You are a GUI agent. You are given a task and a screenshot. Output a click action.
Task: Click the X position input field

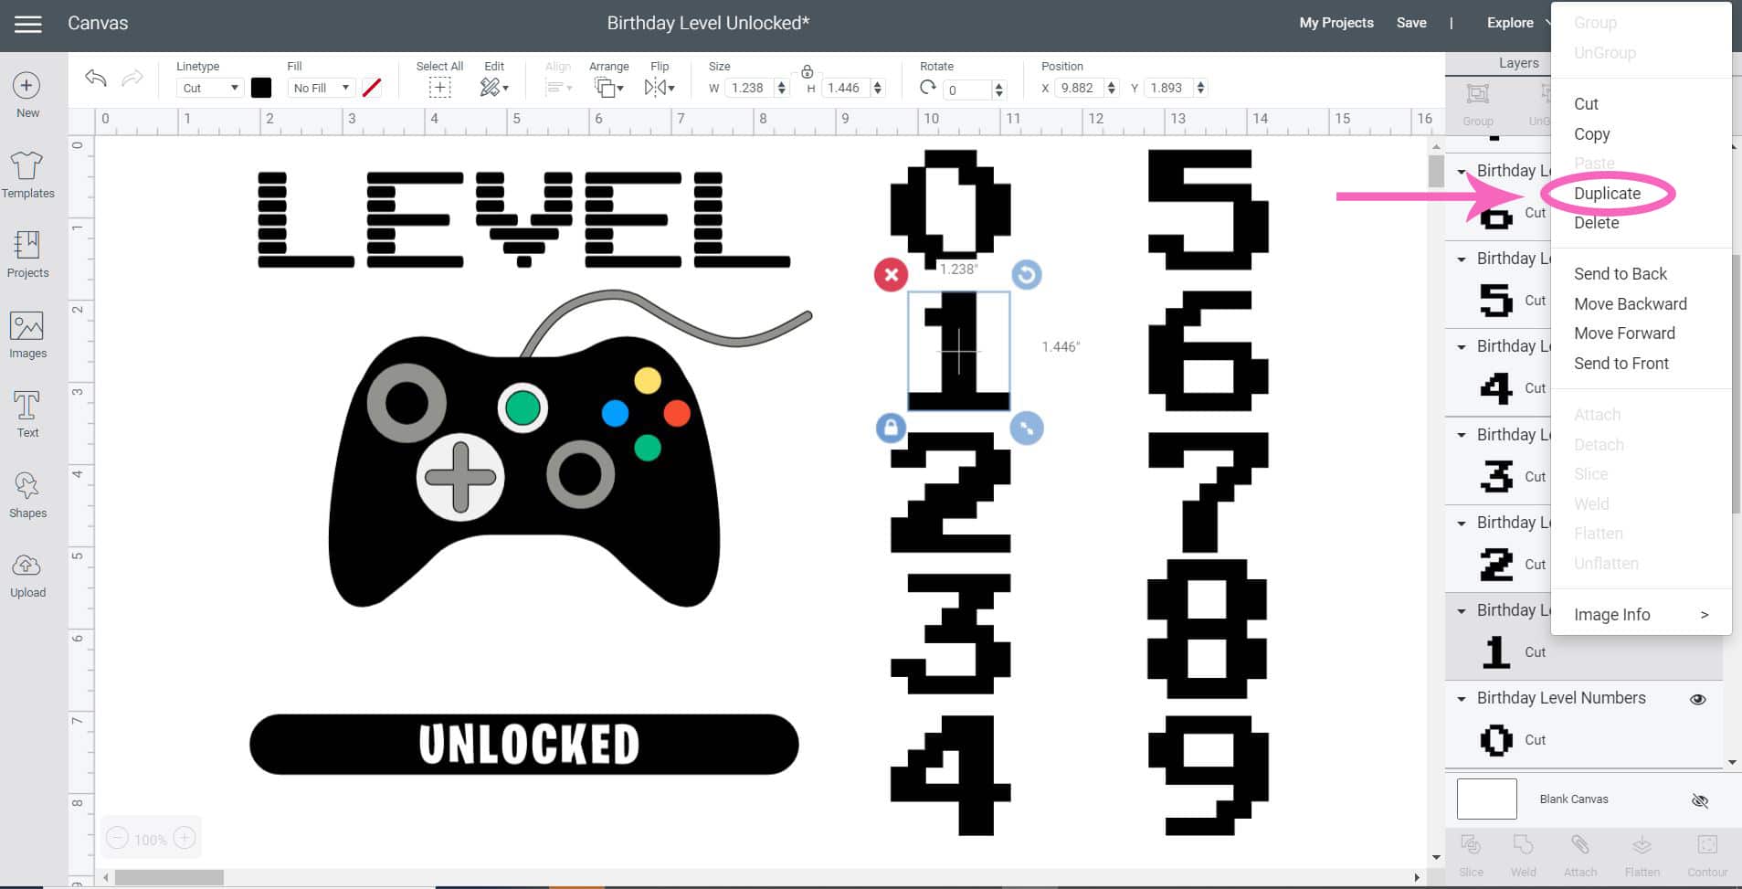[1078, 88]
